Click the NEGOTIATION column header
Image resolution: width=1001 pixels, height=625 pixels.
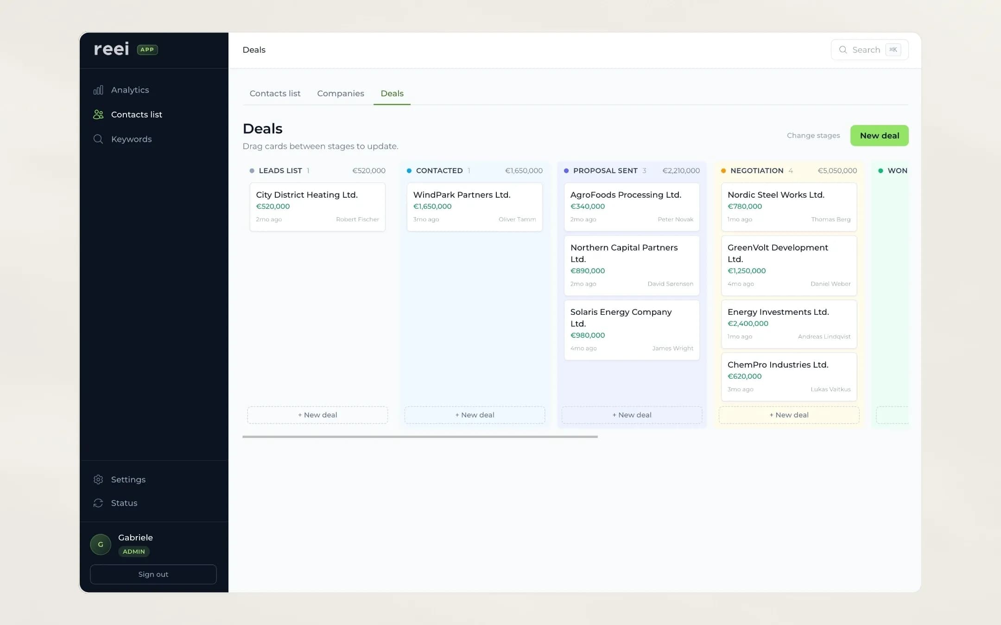[757, 171]
